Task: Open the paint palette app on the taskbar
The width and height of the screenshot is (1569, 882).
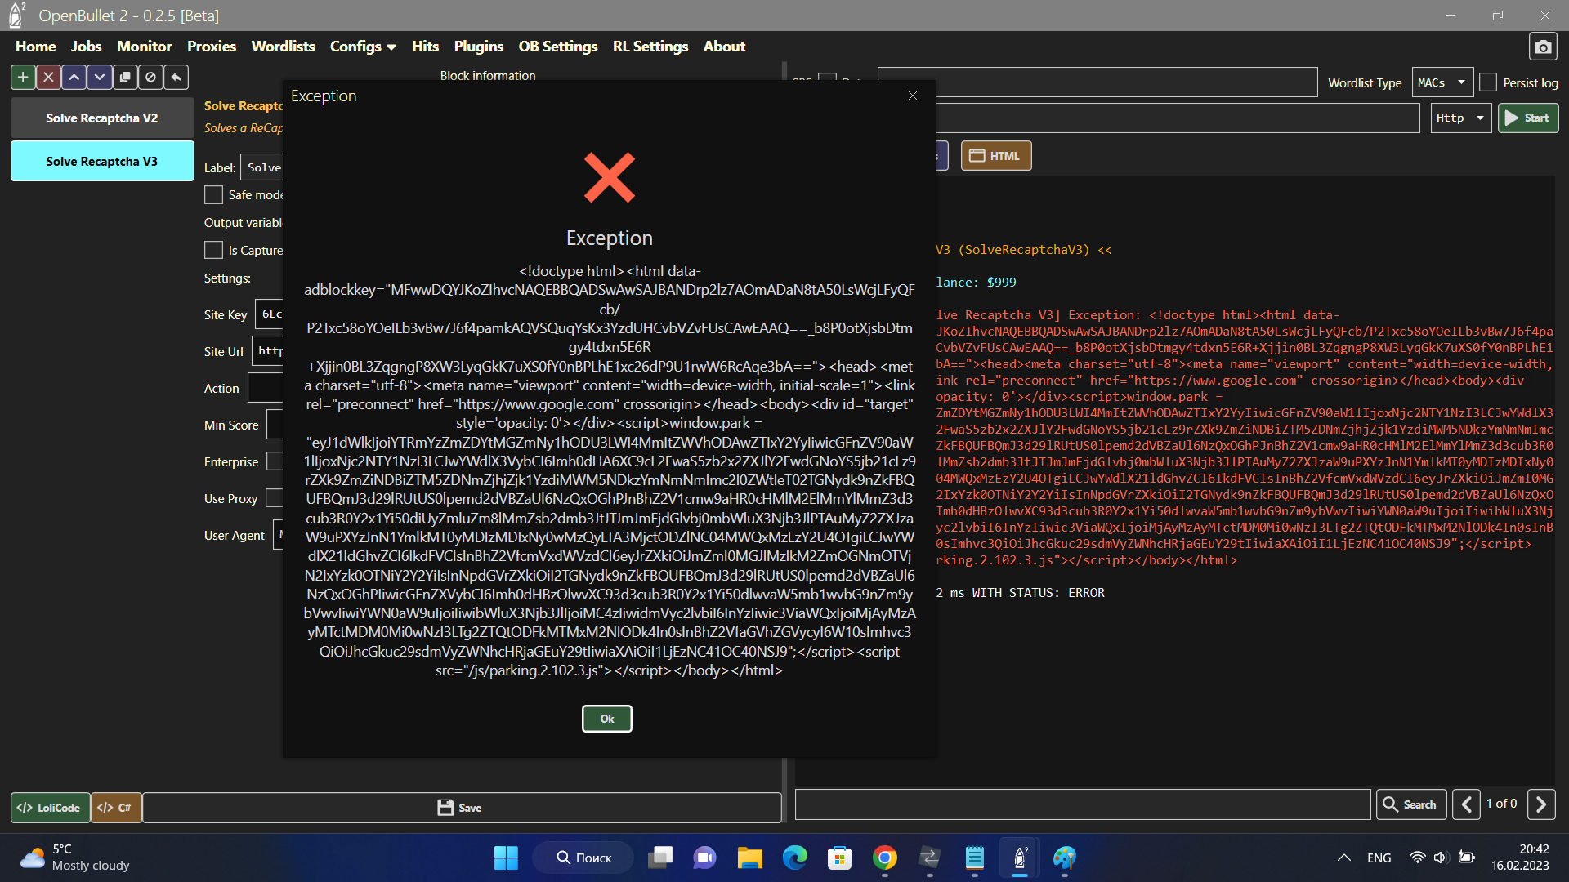Action: [1064, 858]
